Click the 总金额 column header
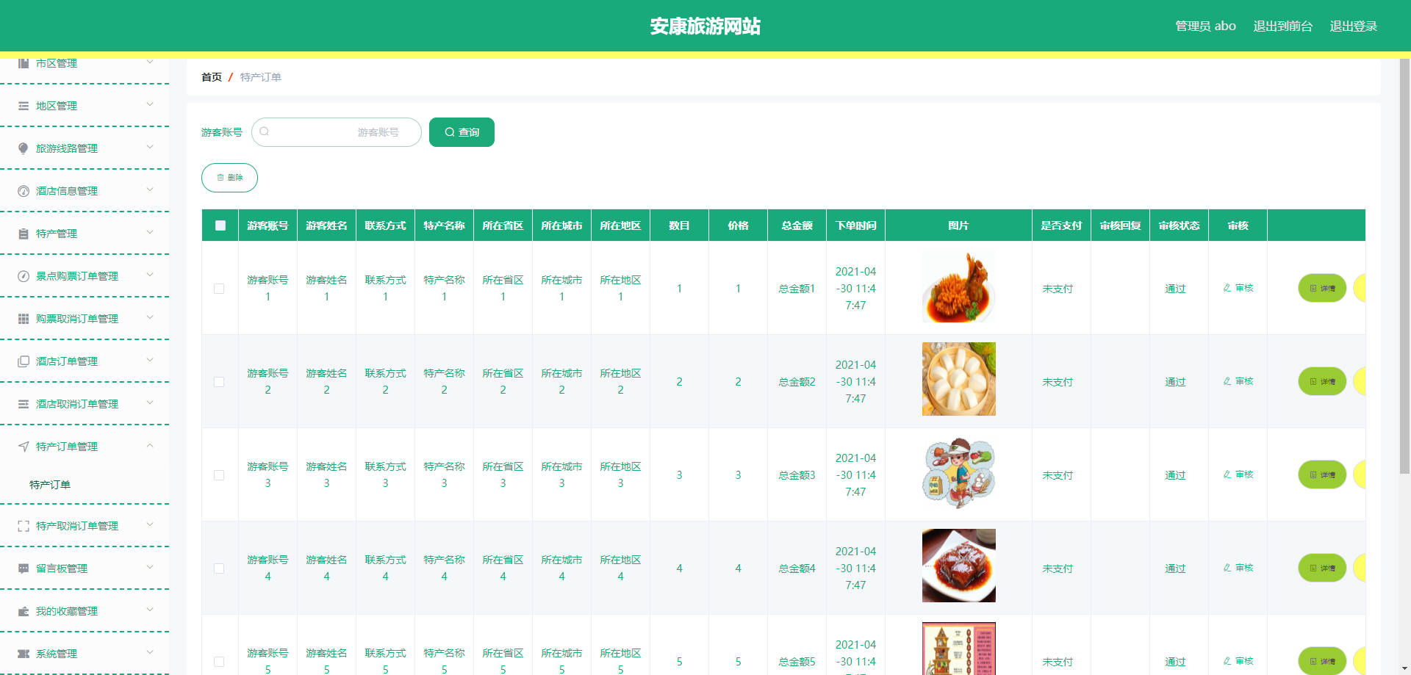 tap(797, 225)
